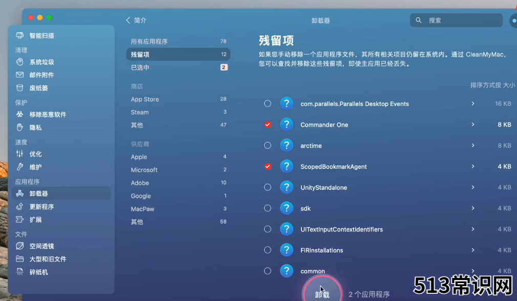Screen dimensions: 517x301
Task: Expand UITextInputContextIdentifiers details chevron
Action: [x=473, y=229]
